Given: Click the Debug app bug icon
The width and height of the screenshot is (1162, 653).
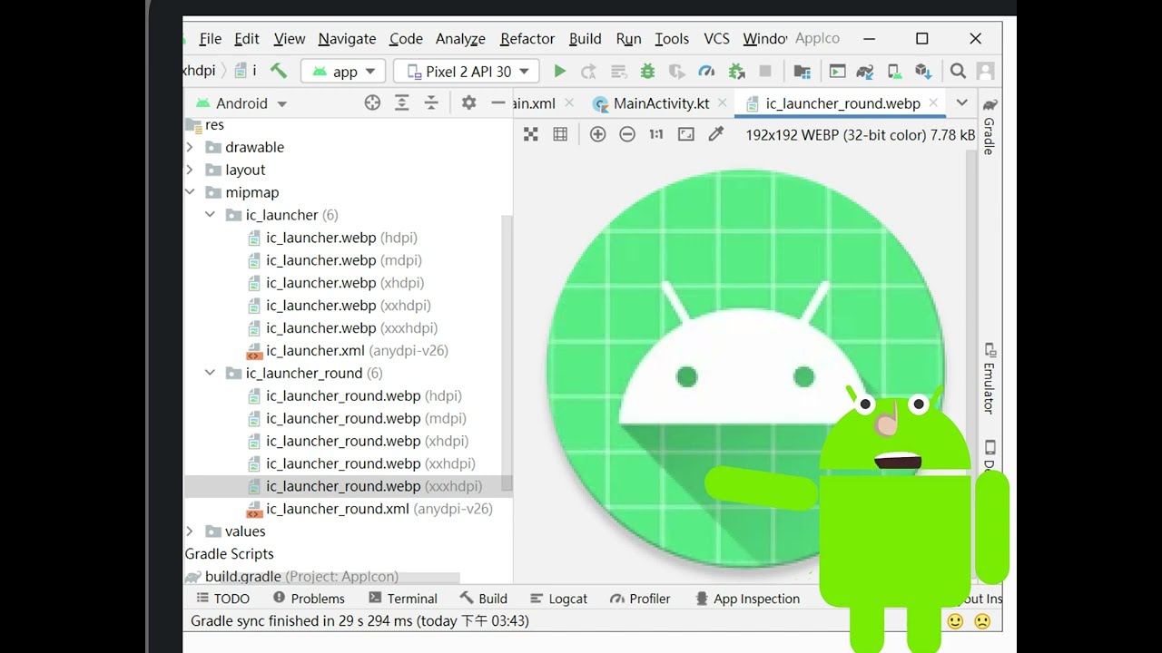Looking at the screenshot, I should tap(647, 71).
